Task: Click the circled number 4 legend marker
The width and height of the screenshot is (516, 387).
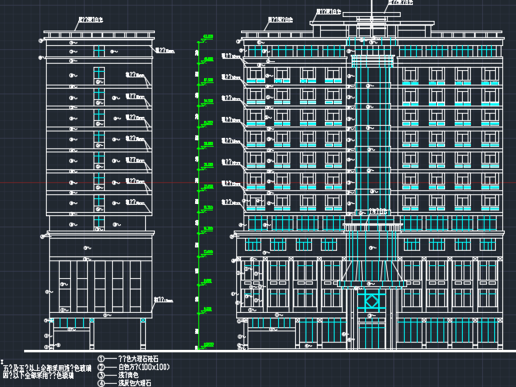Action: (x=102, y=383)
